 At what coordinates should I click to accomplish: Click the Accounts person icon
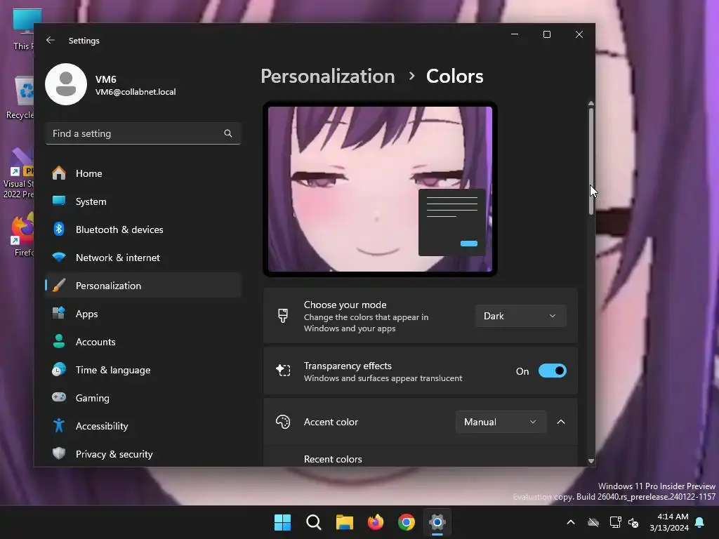point(59,342)
